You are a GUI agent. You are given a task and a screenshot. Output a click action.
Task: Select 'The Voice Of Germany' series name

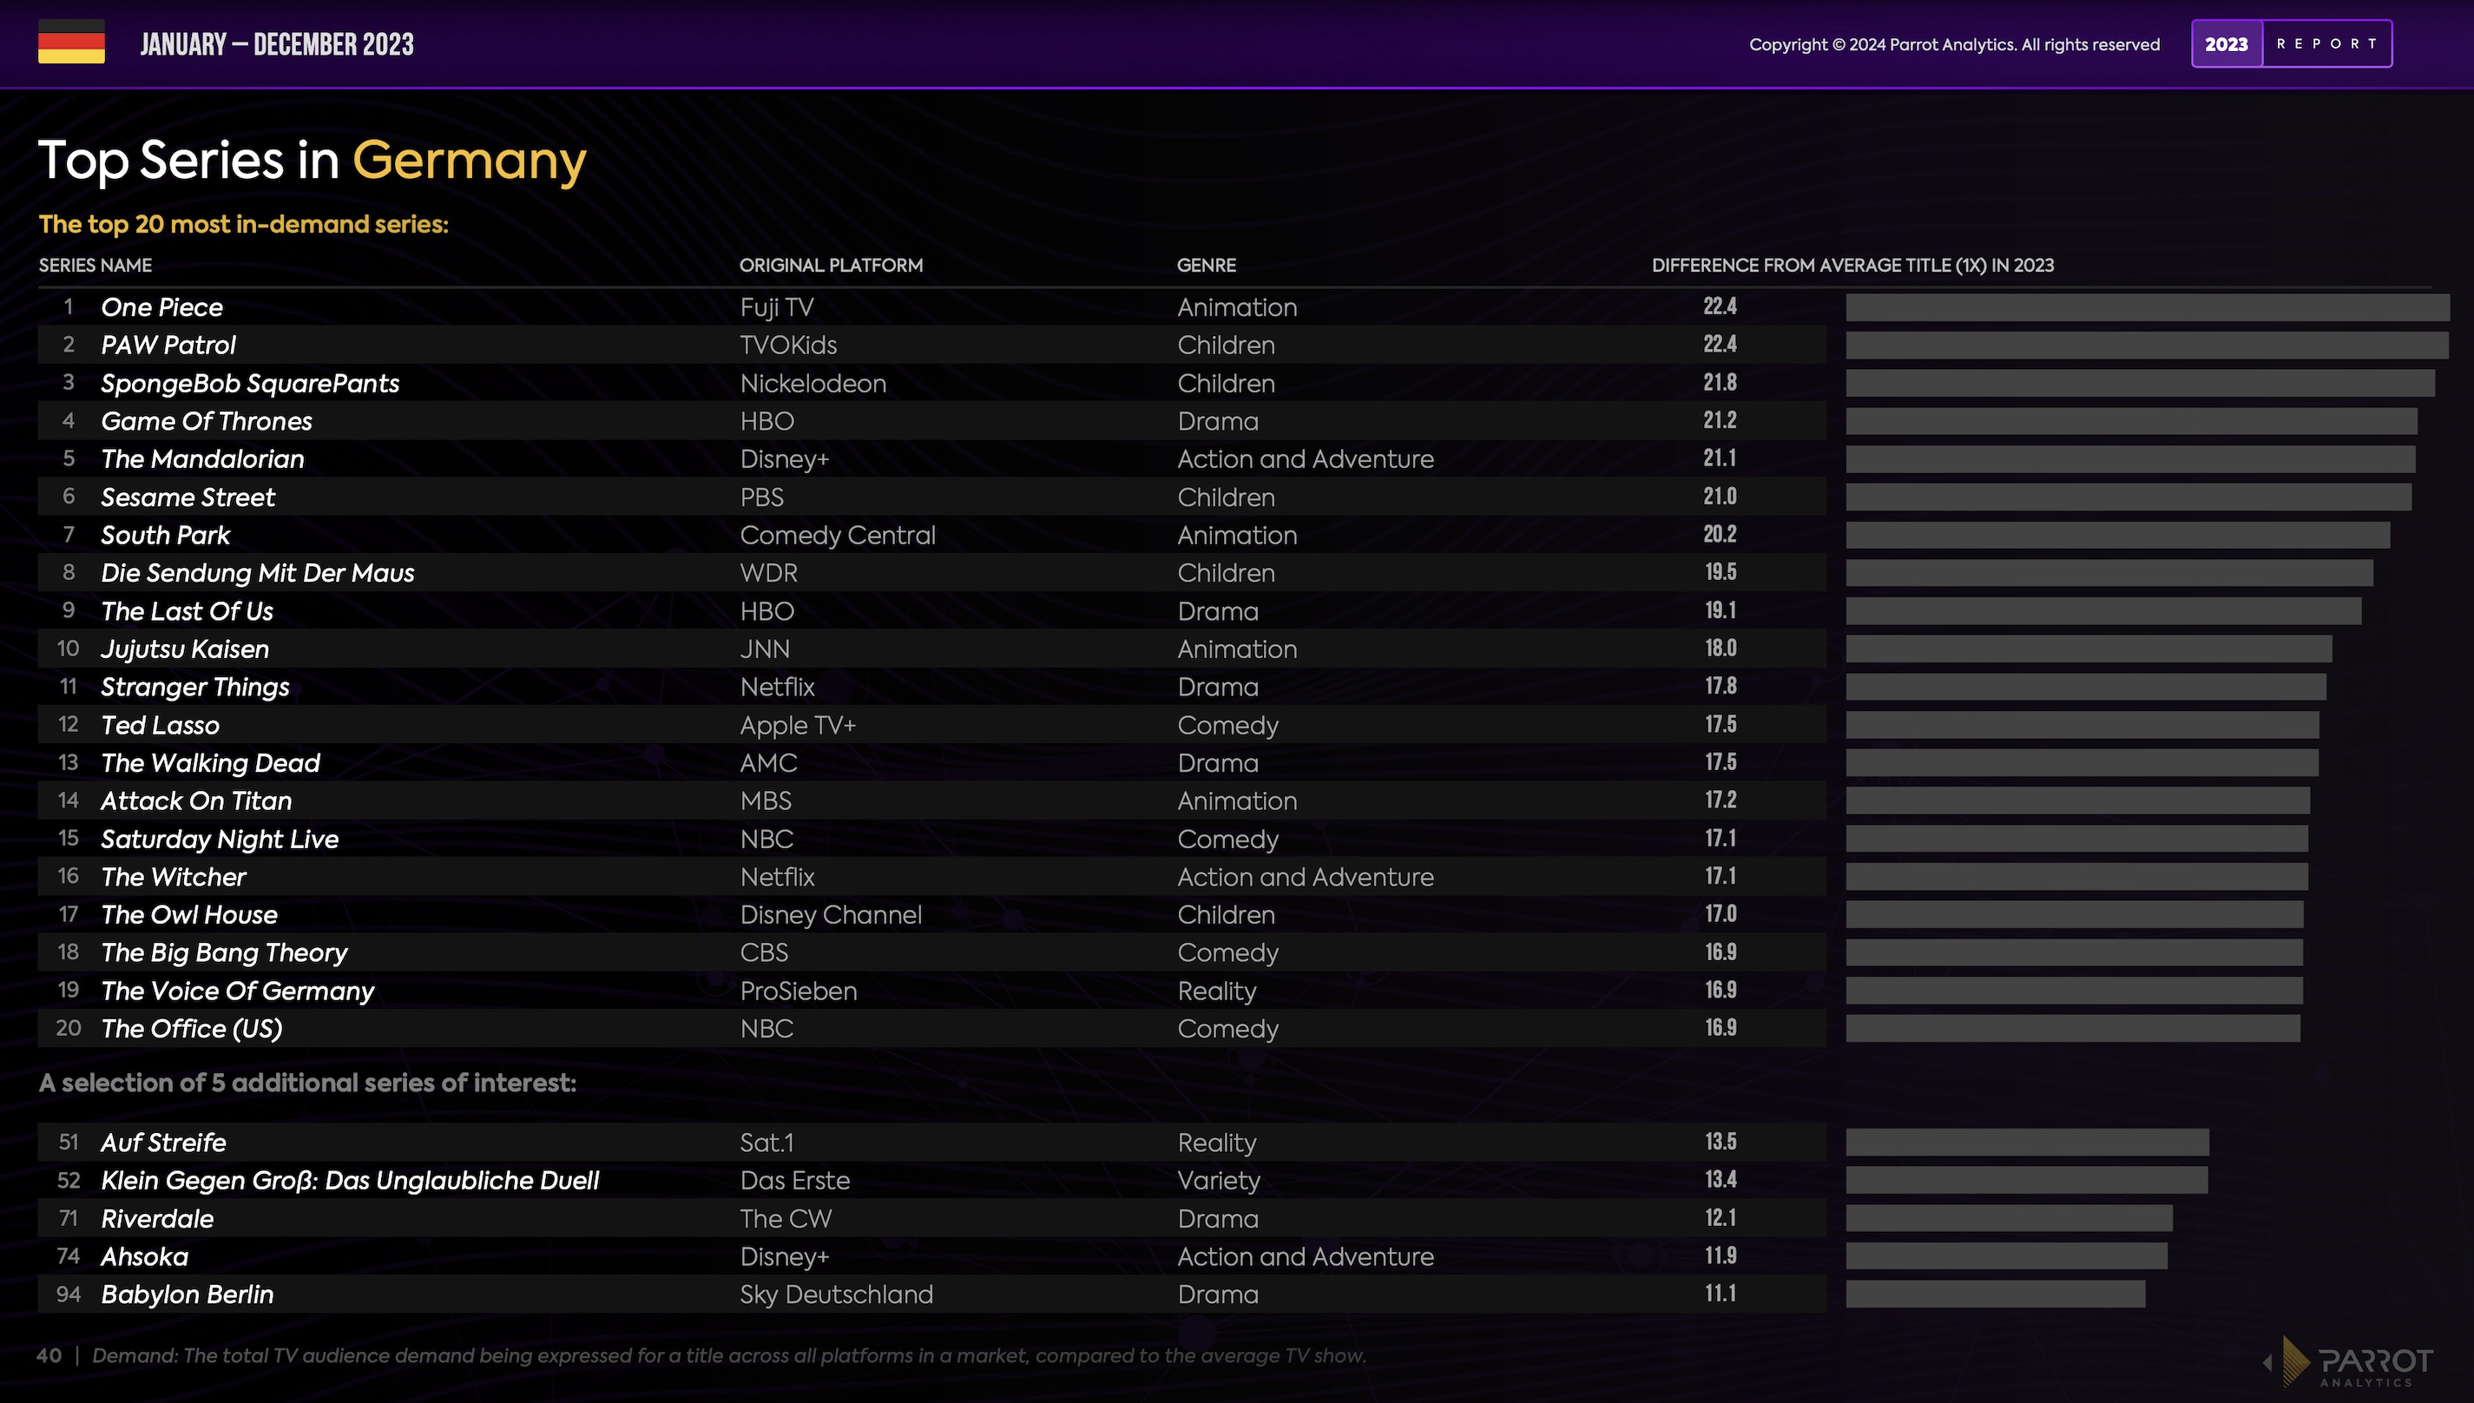click(x=237, y=991)
